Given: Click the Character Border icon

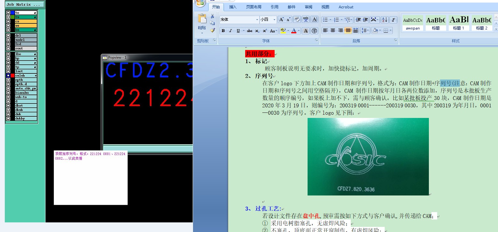Looking at the screenshot, I should pyautogui.click(x=314, y=20).
